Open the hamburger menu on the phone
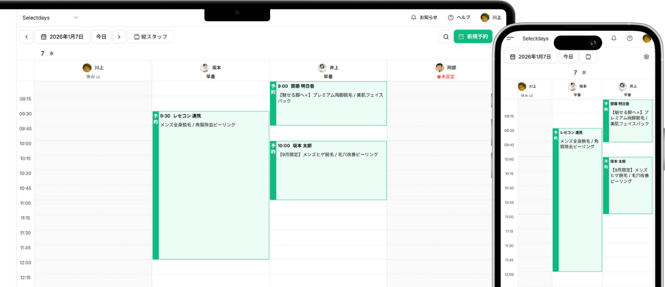The height and width of the screenshot is (287, 665). coord(510,38)
